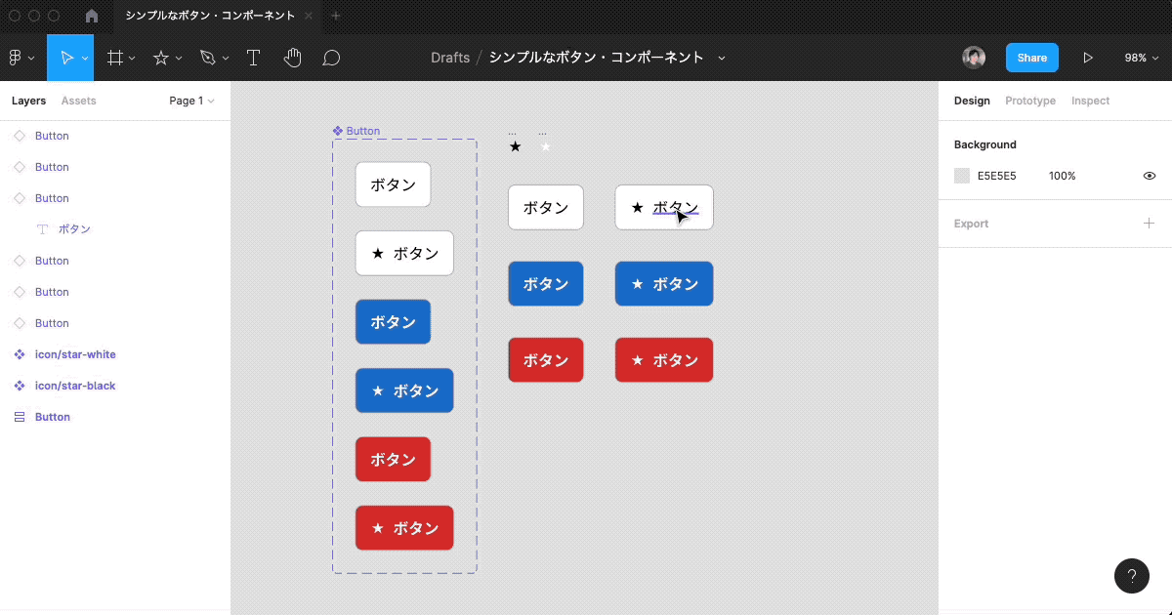Click the E5E5E5 background color swatch
This screenshot has height=615, width=1172.
click(961, 176)
